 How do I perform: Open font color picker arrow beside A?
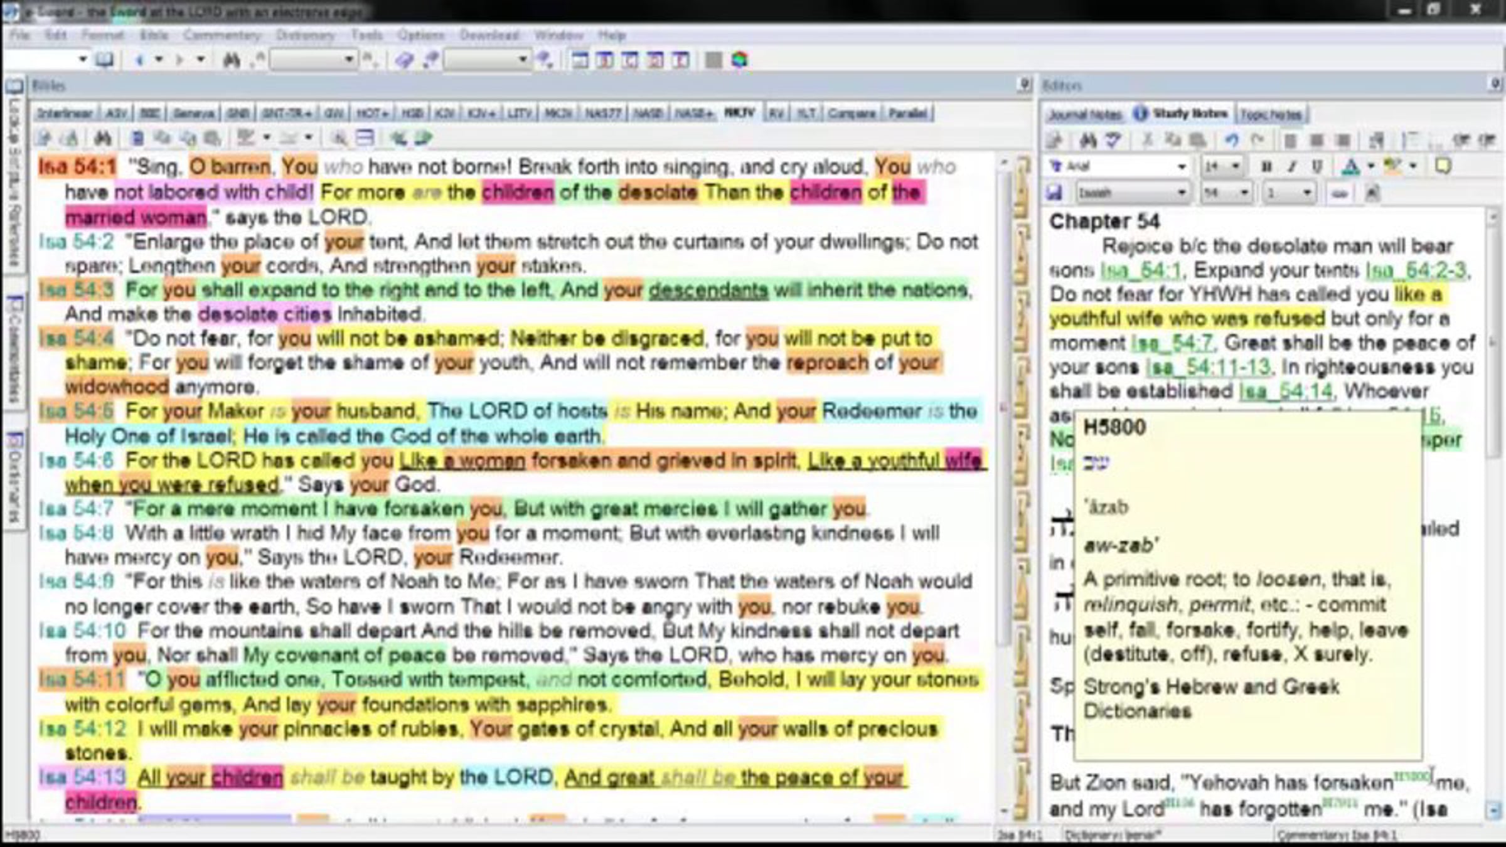[x=1370, y=166]
